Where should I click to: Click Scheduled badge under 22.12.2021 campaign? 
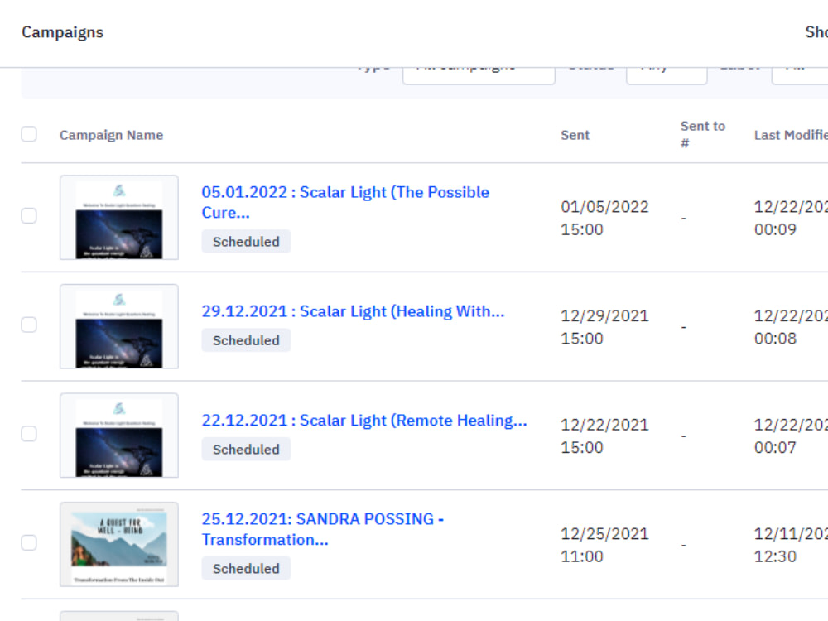pyautogui.click(x=246, y=449)
